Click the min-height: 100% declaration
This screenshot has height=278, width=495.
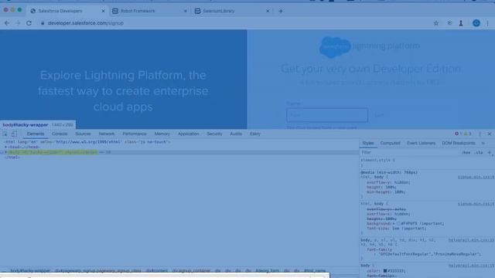[x=386, y=192]
